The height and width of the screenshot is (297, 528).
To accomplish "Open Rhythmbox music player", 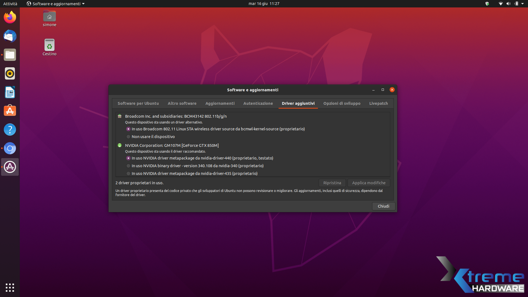I will click(x=10, y=73).
